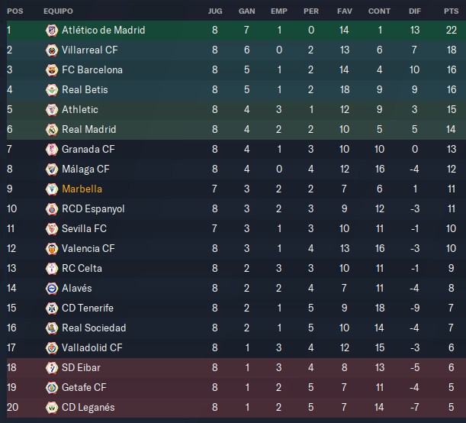Sort table by PTS column header
This screenshot has width=466, height=423.
pos(452,11)
